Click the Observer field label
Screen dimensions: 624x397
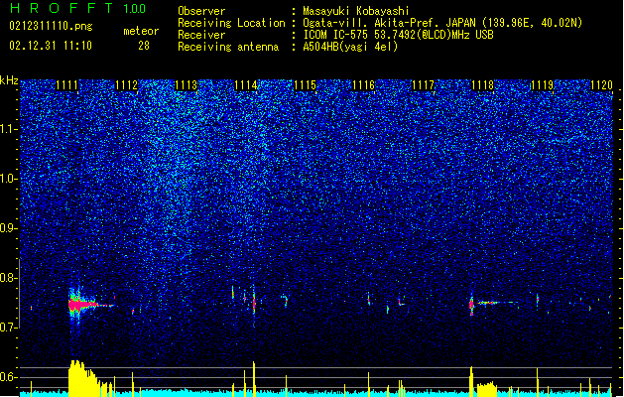pyautogui.click(x=201, y=11)
